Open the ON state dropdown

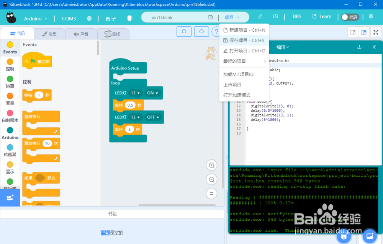(x=152, y=93)
